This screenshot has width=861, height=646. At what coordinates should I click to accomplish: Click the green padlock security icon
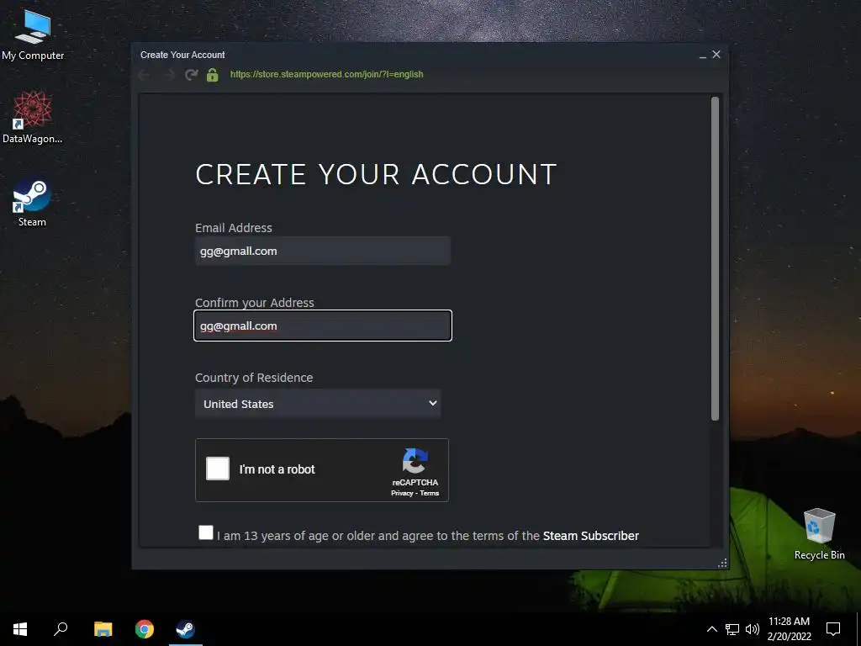pyautogui.click(x=213, y=75)
